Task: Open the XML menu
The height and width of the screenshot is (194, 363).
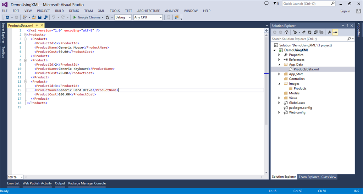Action: (101, 11)
